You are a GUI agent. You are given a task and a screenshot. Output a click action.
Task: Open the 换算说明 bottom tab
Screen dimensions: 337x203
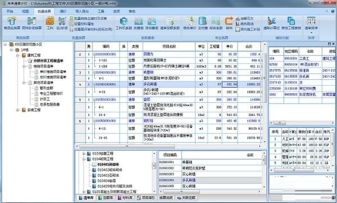pos(166,197)
